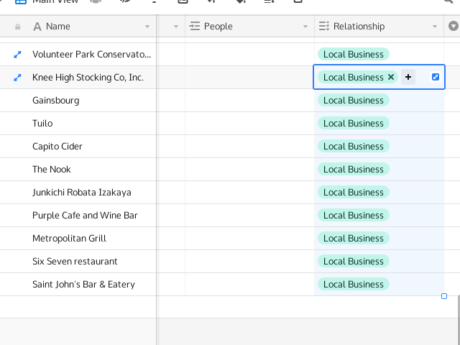Expand the Volunteer Park Conservatory record
The width and height of the screenshot is (460, 345).
tap(17, 55)
